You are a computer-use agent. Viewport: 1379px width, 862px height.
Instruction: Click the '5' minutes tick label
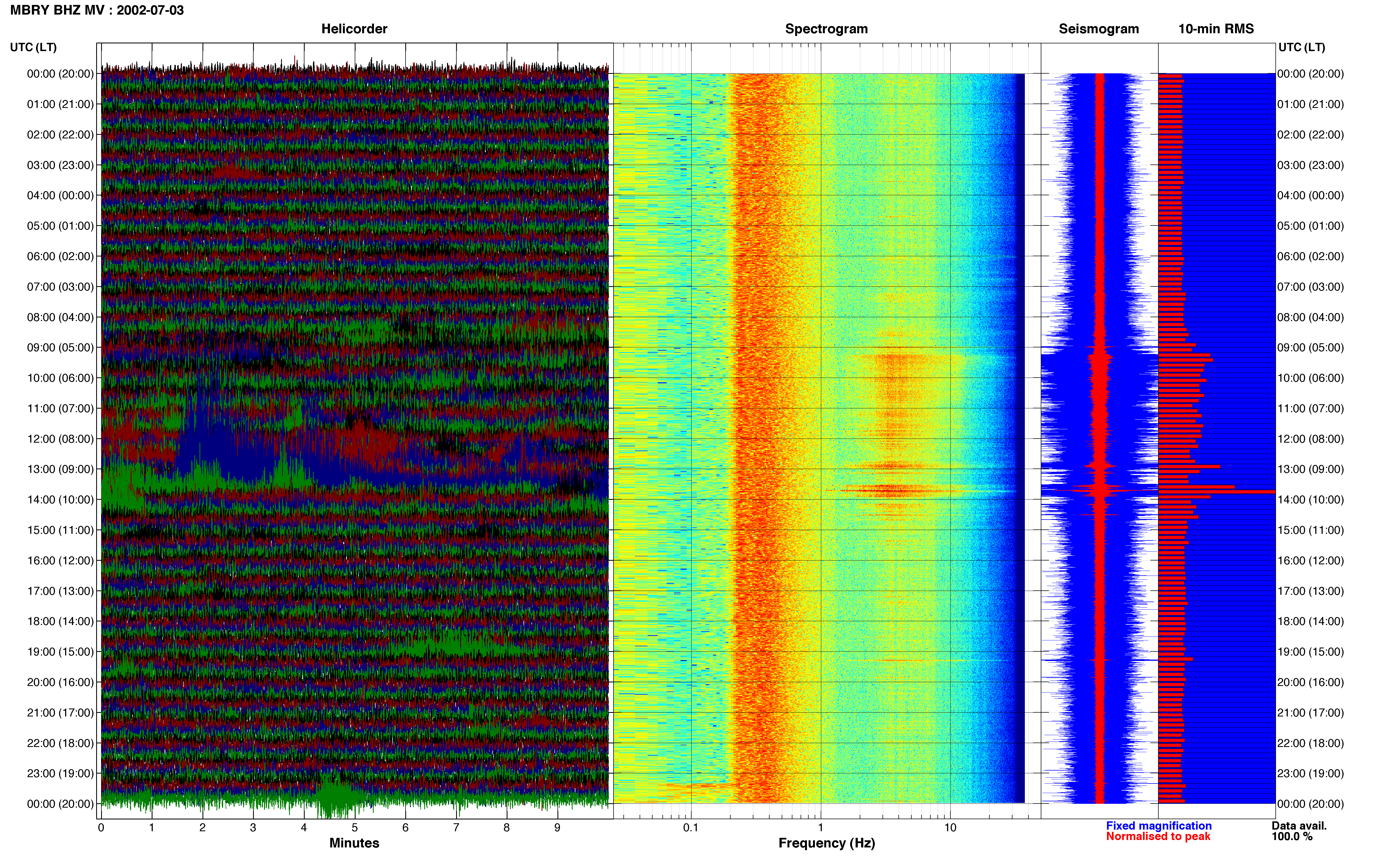pyautogui.click(x=354, y=827)
